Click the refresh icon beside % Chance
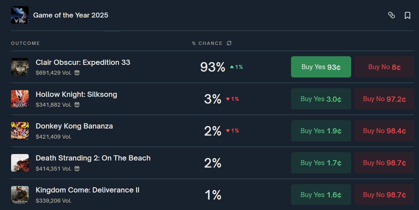This screenshot has width=419, height=210. pyautogui.click(x=229, y=43)
